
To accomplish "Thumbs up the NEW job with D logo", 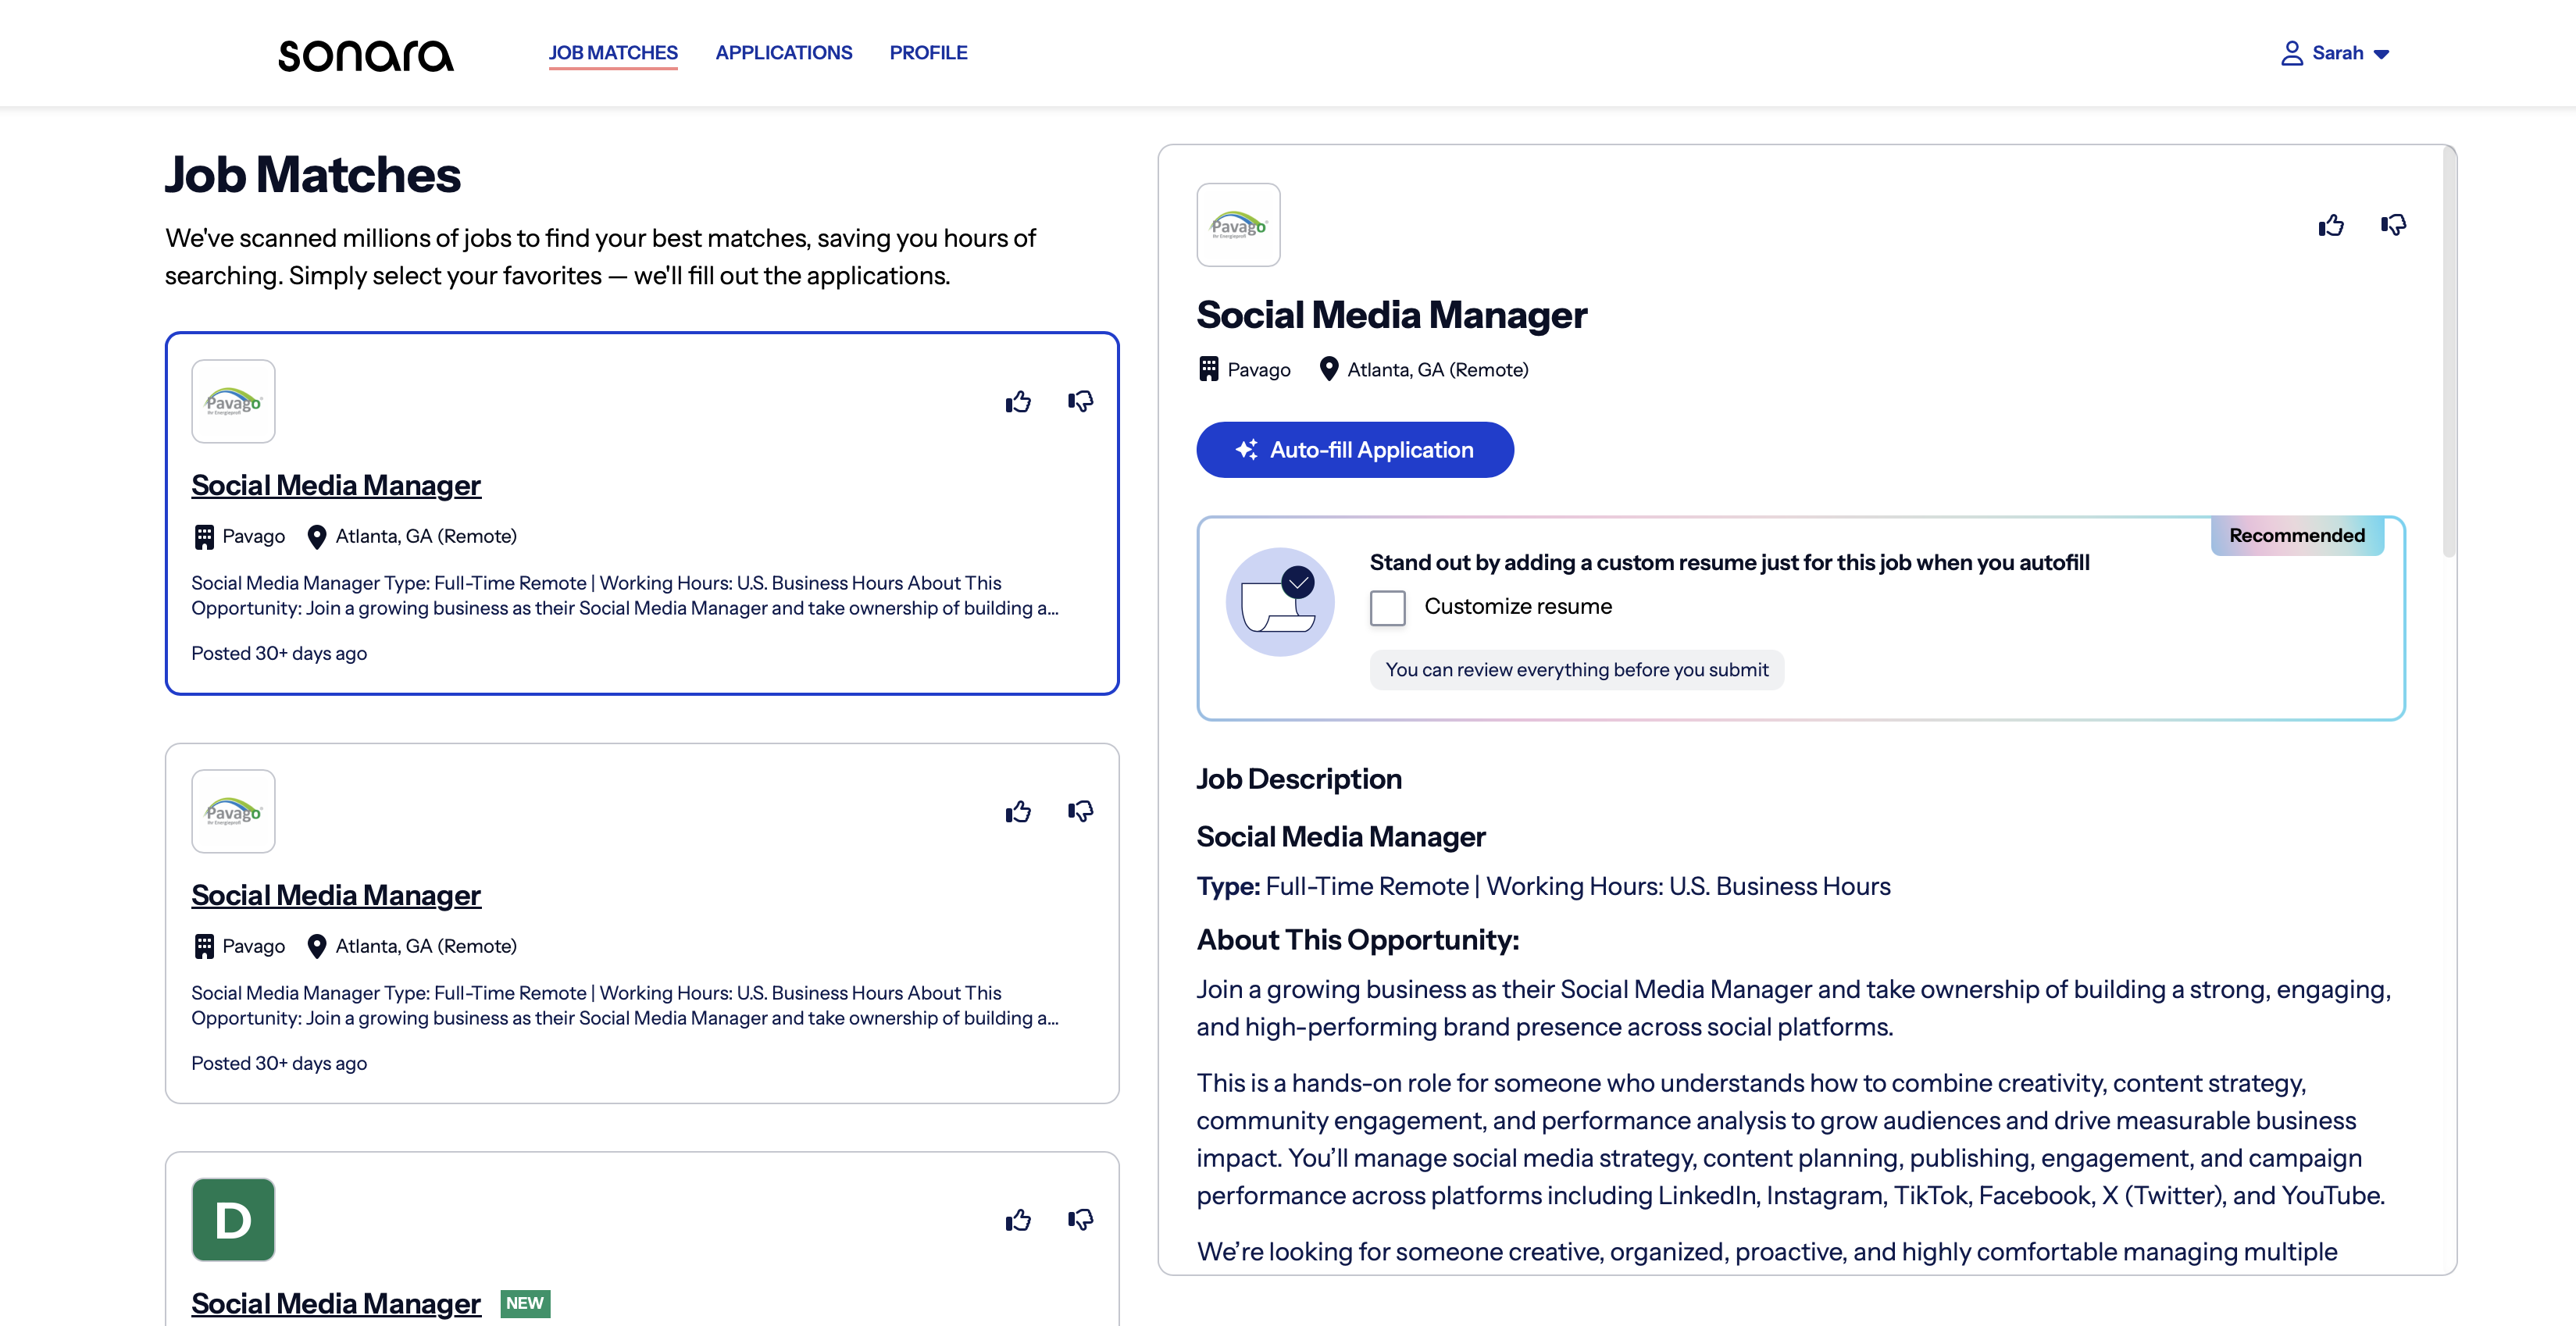I will [x=1018, y=1220].
